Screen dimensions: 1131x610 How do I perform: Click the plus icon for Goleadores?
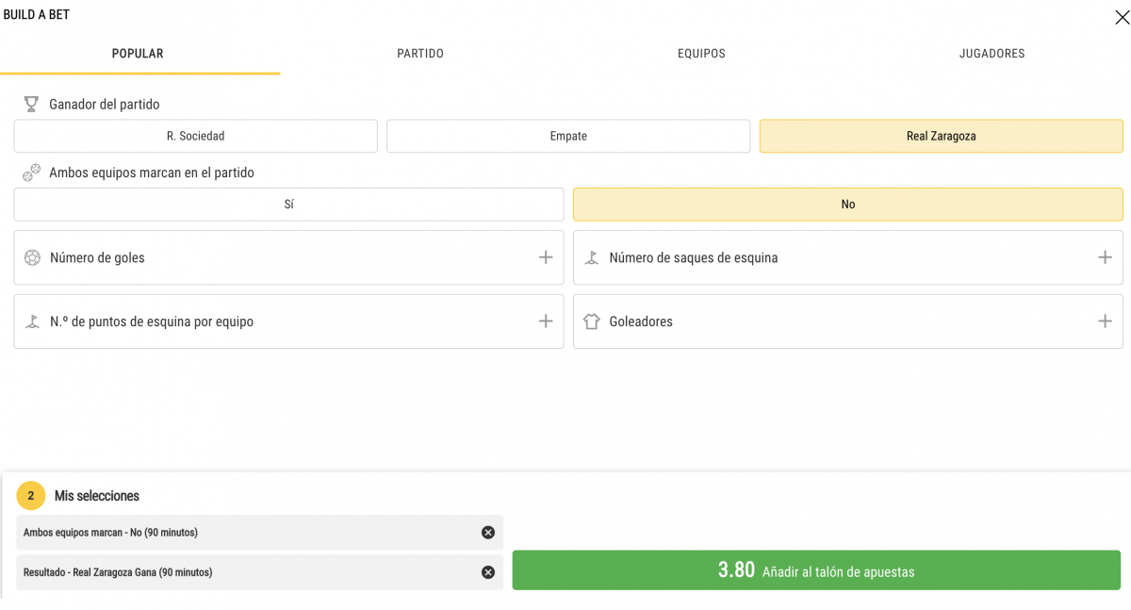[1105, 321]
